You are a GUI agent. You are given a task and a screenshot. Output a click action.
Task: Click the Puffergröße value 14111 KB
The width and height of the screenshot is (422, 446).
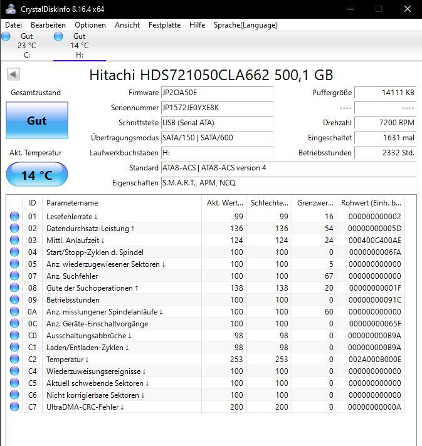point(385,93)
